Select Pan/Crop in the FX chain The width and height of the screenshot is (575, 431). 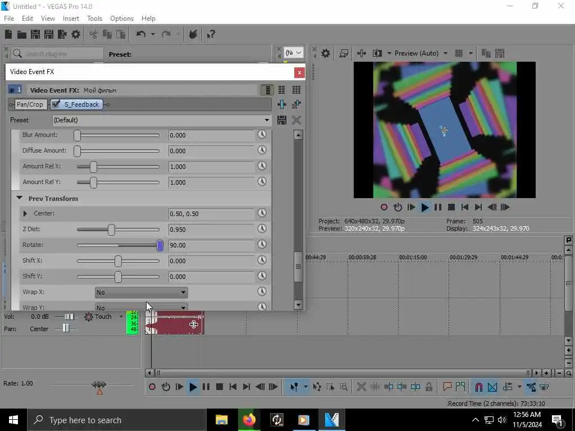coord(30,104)
